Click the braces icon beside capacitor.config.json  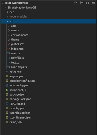(7, 81)
